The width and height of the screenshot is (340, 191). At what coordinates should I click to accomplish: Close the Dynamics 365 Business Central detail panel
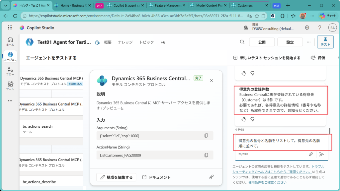212,80
